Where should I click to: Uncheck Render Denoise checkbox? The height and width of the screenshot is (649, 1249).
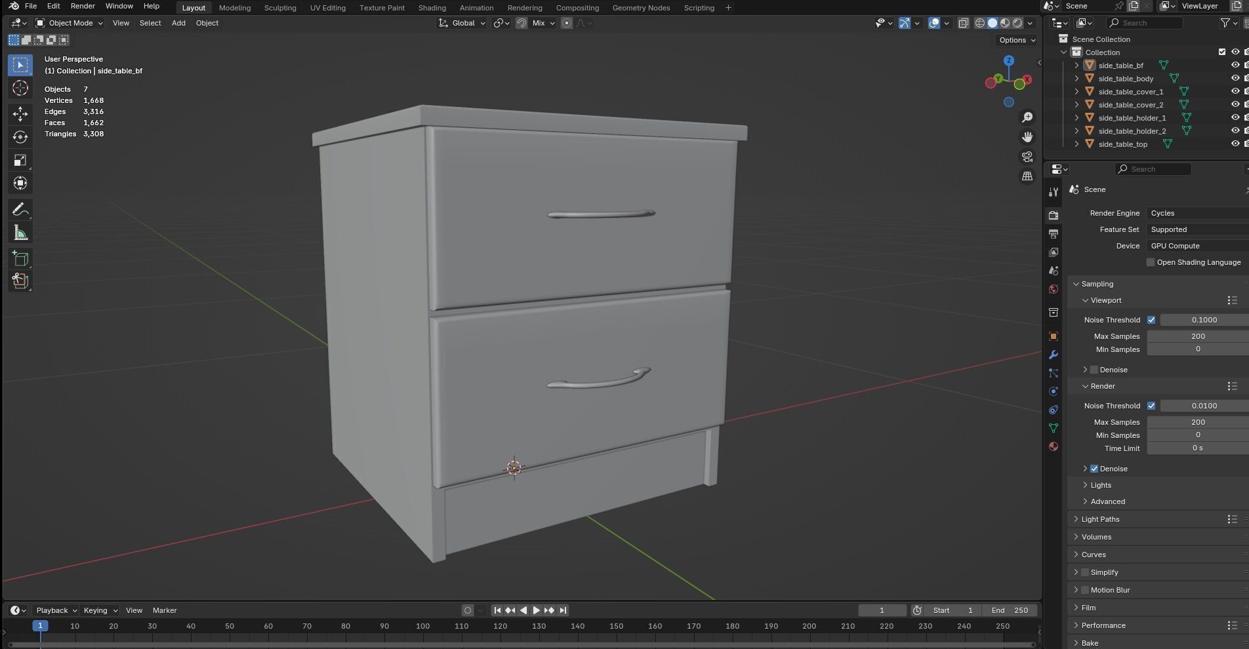click(1094, 469)
